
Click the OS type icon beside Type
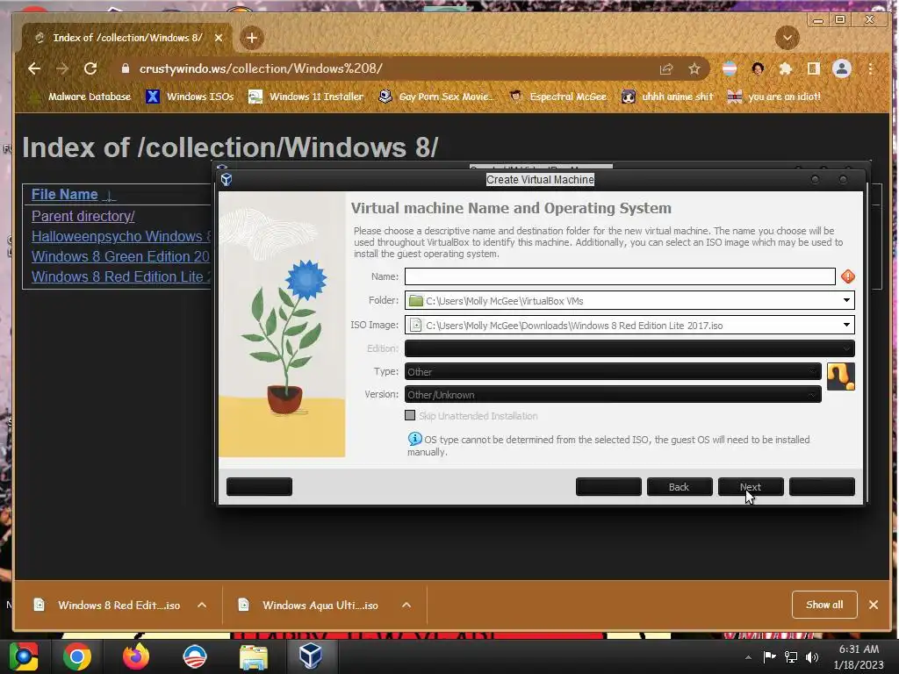(841, 376)
